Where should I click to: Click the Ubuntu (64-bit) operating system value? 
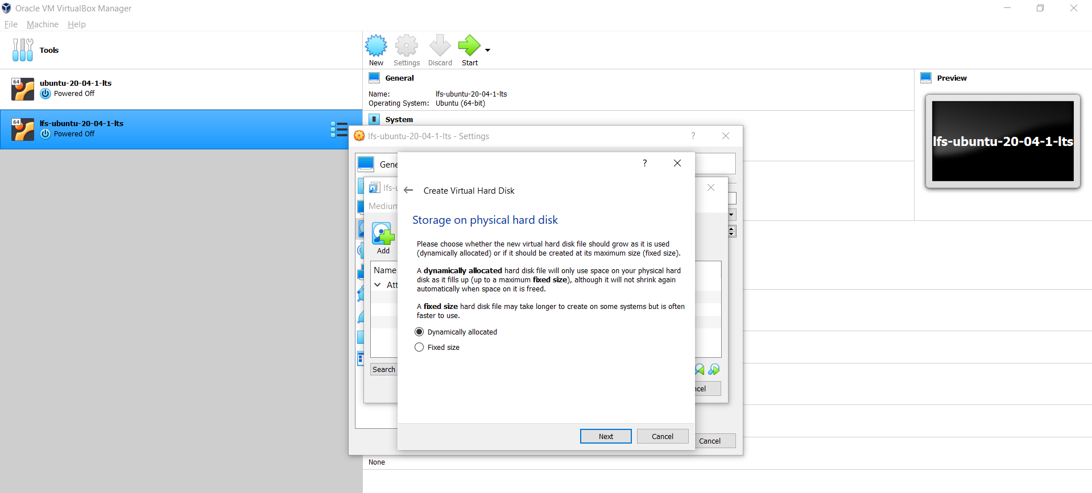460,103
